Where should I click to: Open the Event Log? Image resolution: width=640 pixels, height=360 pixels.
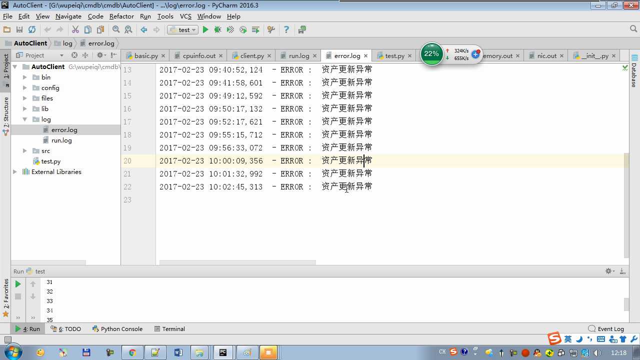(x=606, y=329)
